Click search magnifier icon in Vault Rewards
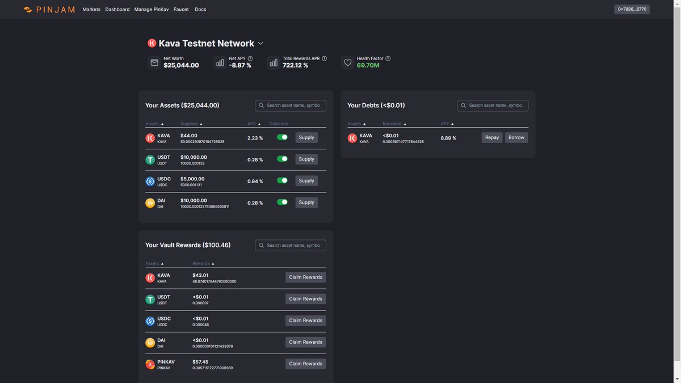The width and height of the screenshot is (681, 383). tap(262, 246)
